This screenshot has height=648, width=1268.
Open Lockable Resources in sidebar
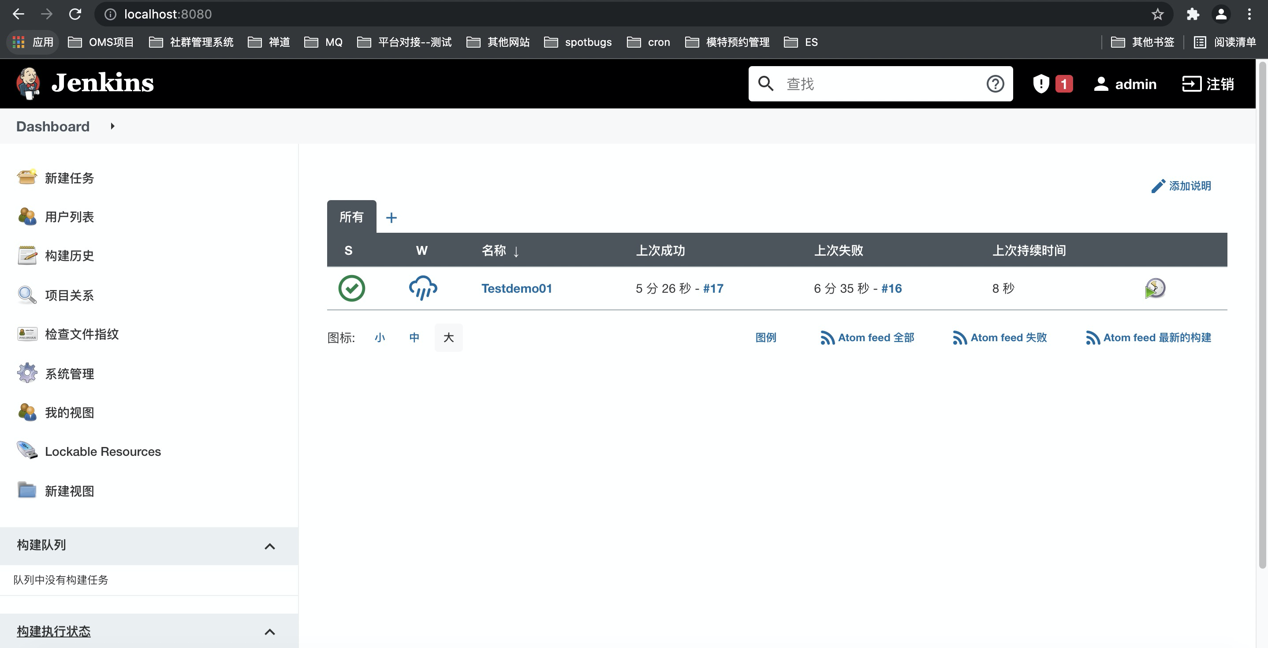102,451
